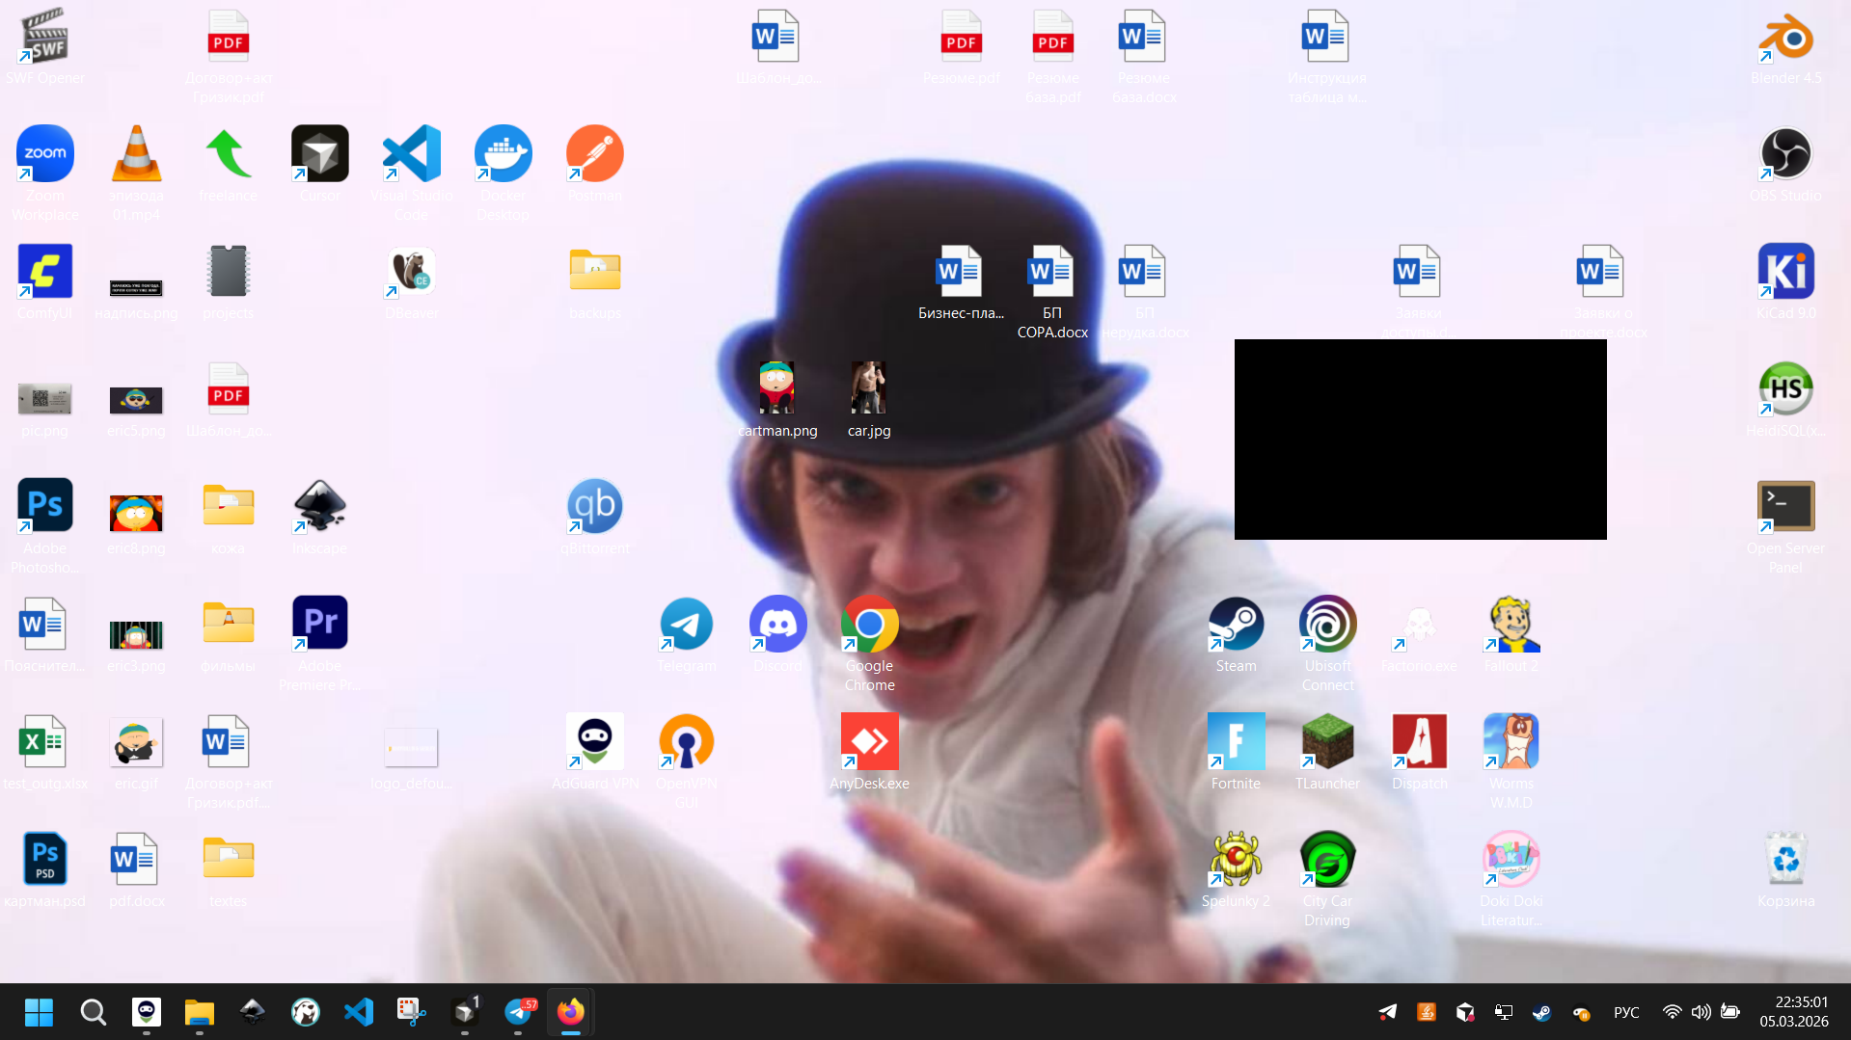Select the Steam desktop shortcut

pos(1236,625)
